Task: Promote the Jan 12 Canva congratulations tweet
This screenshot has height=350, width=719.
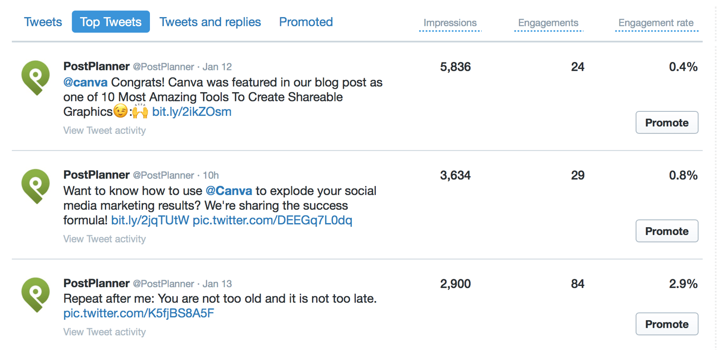Action: [667, 122]
